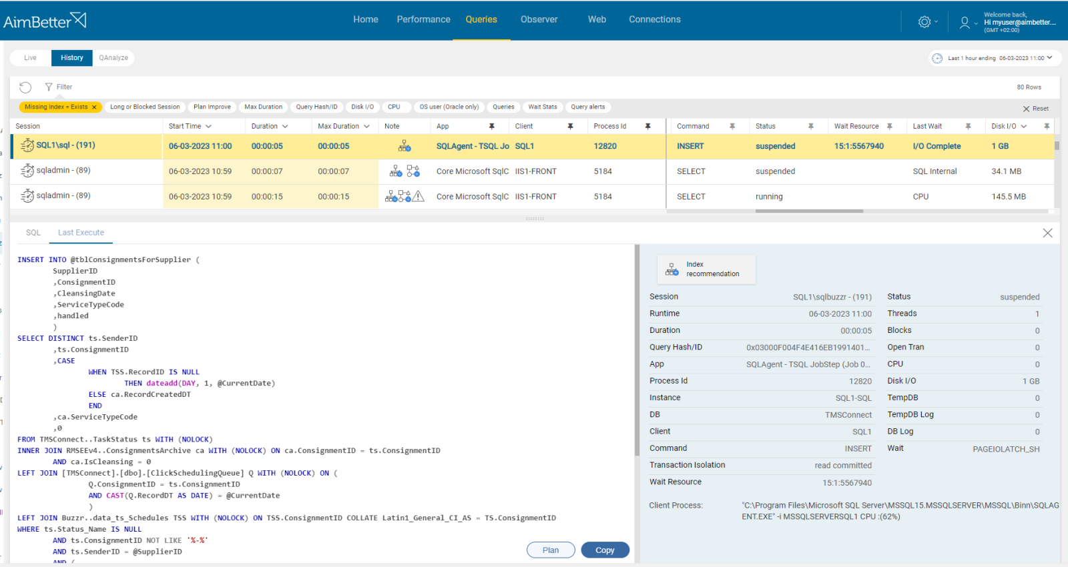Screen dimensions: 1068x567
Task: Switch to the Last Execute tab
Action: click(81, 233)
